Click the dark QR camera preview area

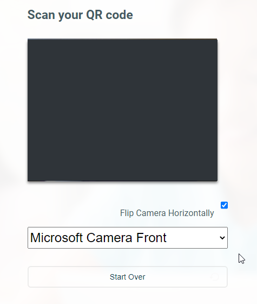tap(122, 110)
